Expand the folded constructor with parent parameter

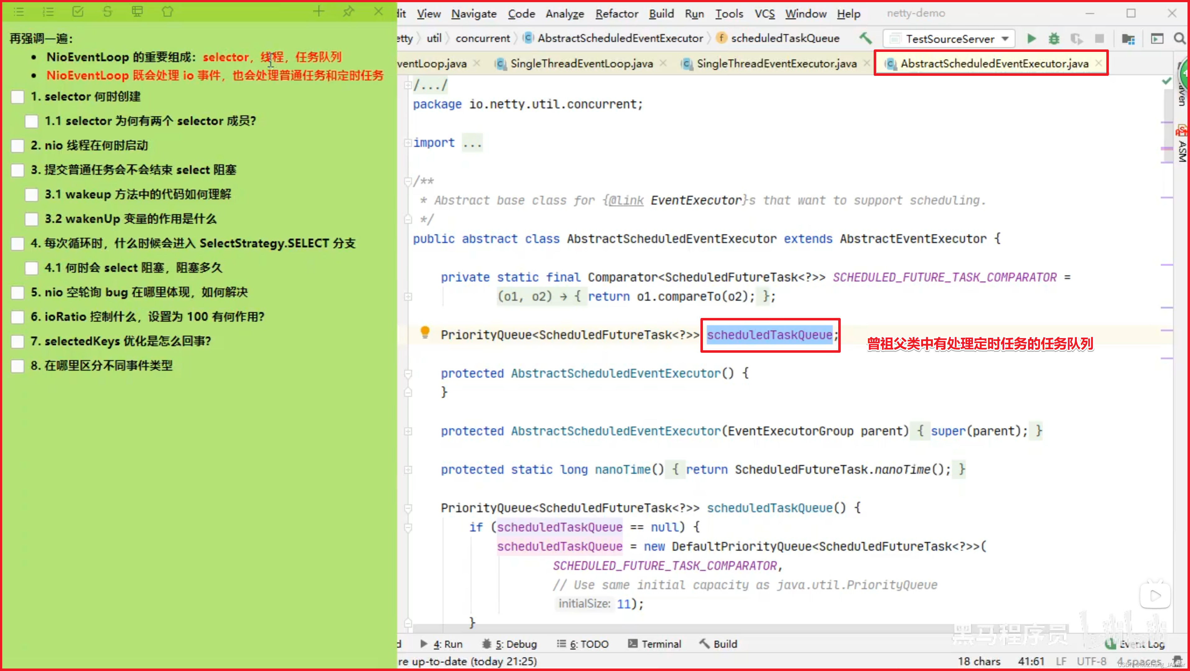point(408,431)
